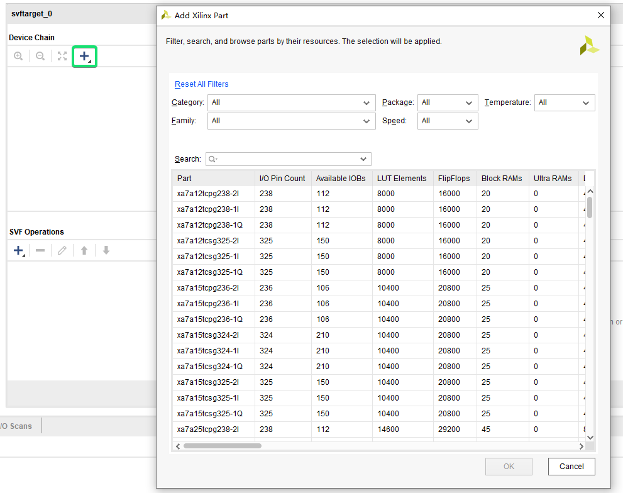Image resolution: width=623 pixels, height=493 pixels.
Task: Click Zoom Out icon in Device Chain toolbar
Action: point(40,56)
